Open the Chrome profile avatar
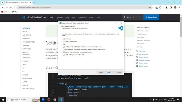182x102 pixels. [x=175, y=8]
